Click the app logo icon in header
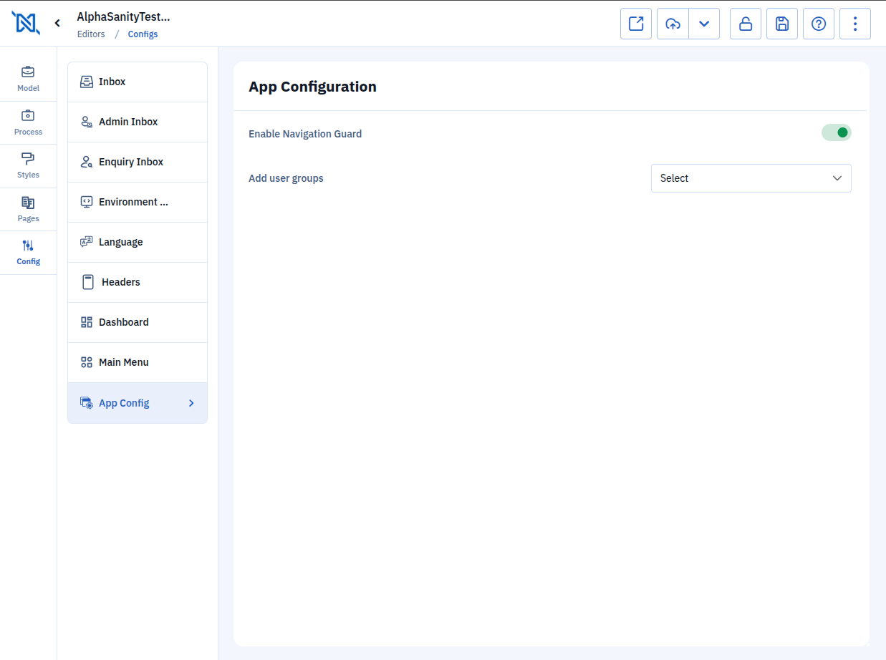This screenshot has height=660, width=886. pyautogui.click(x=26, y=23)
